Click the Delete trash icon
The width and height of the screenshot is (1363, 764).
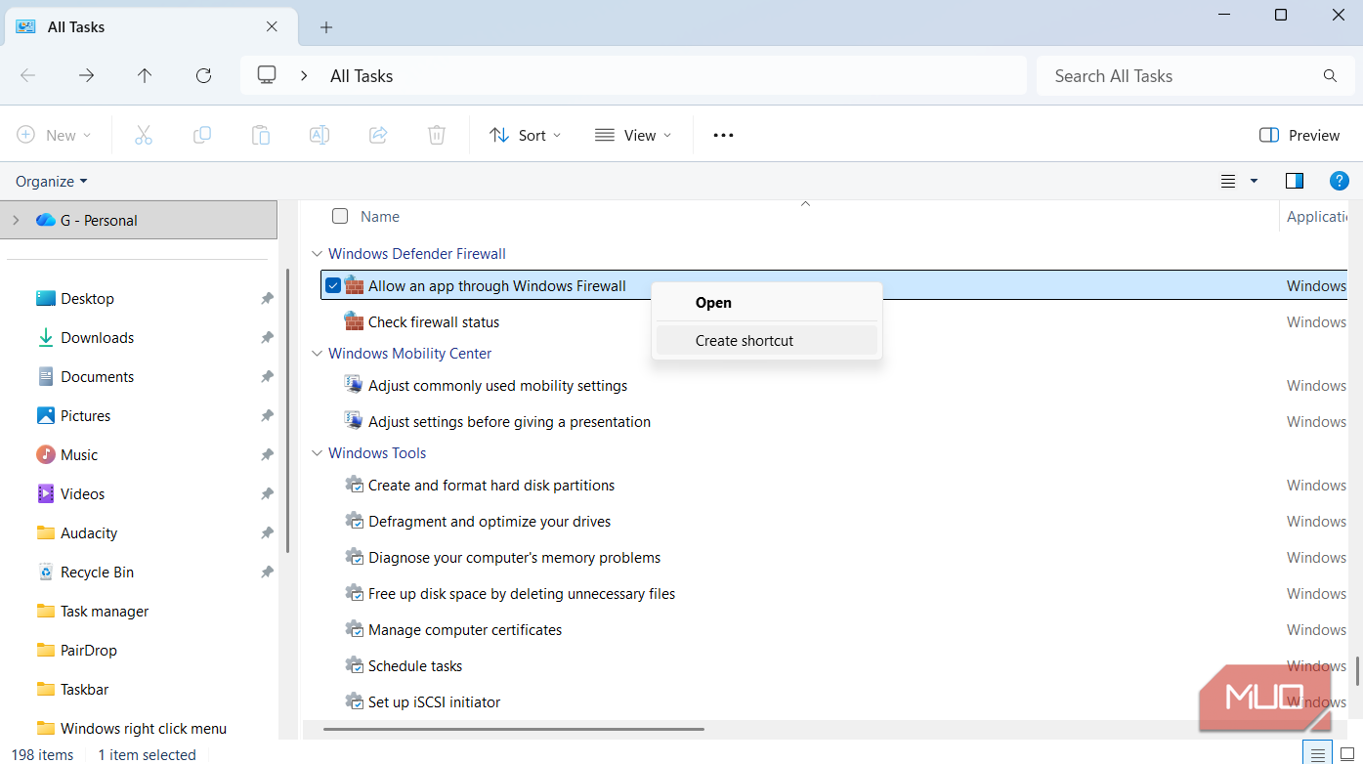coord(437,135)
